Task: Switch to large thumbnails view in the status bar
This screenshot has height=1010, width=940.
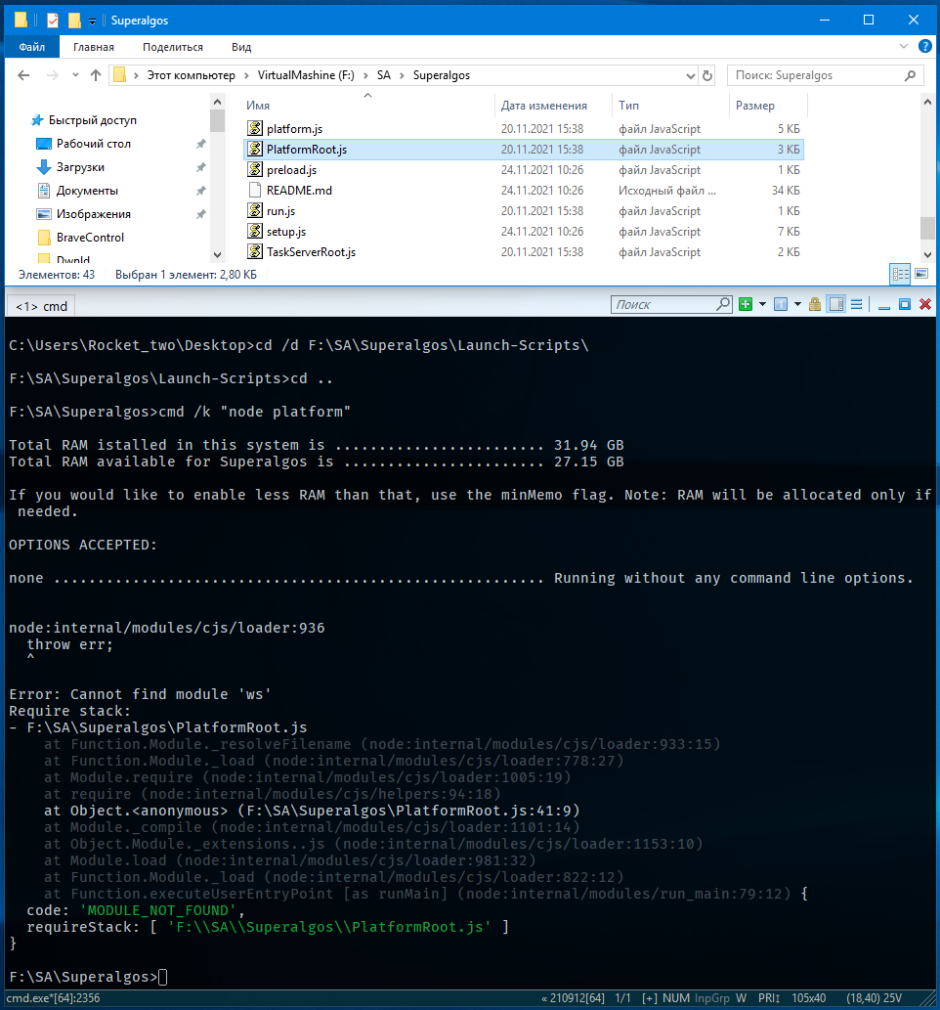Action: point(920,274)
